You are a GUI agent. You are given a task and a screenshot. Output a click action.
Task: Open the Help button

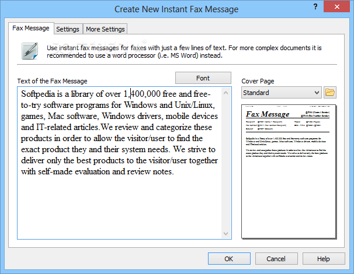click(x=324, y=259)
